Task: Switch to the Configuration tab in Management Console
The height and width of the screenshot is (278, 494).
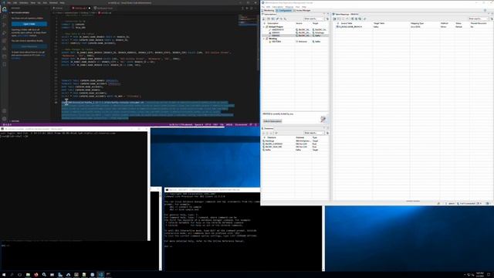Action: coord(284,10)
